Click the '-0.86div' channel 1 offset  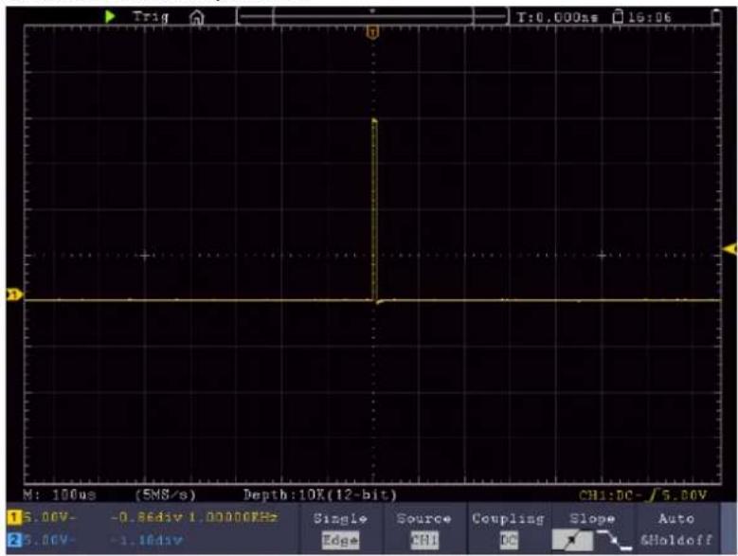coord(147,517)
